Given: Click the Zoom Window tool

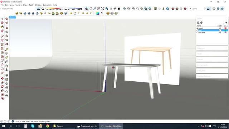Looking at the screenshot, I should coord(99,9).
